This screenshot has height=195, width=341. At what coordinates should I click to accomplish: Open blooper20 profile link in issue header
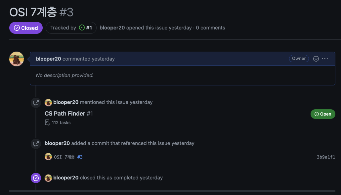(112, 27)
